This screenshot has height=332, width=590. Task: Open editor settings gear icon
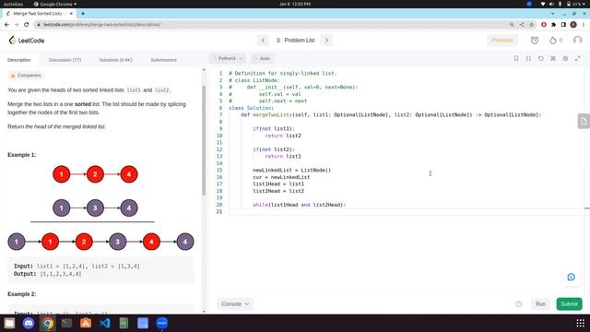pyautogui.click(x=565, y=58)
